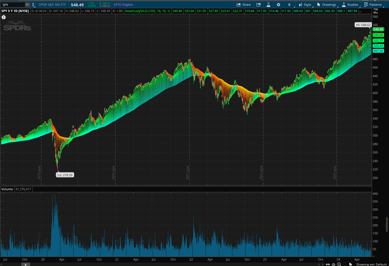Click the 540.48 study value in header
Viewport: 389px width, 266px height.
[x=177, y=11]
